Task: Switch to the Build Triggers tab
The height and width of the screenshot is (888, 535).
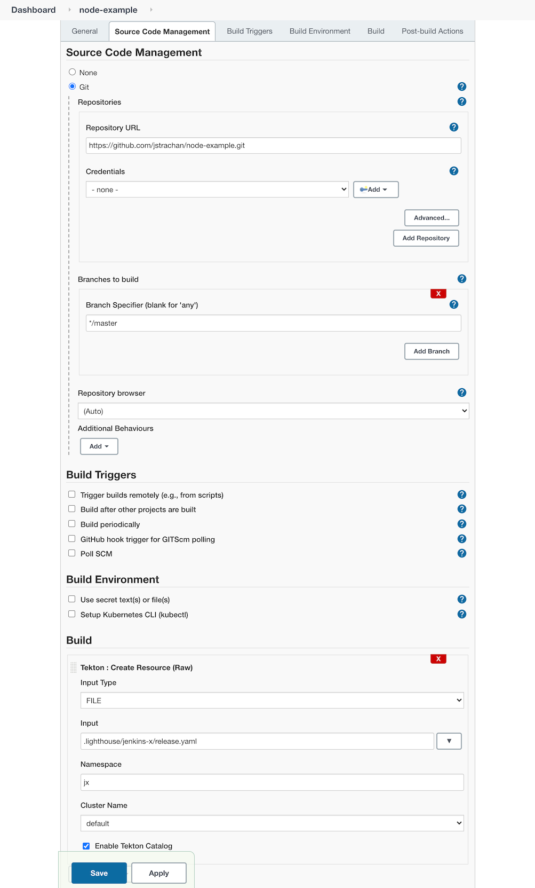Action: tap(249, 31)
